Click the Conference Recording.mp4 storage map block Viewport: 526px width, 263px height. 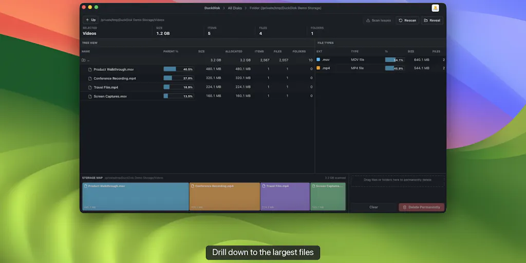click(x=225, y=197)
